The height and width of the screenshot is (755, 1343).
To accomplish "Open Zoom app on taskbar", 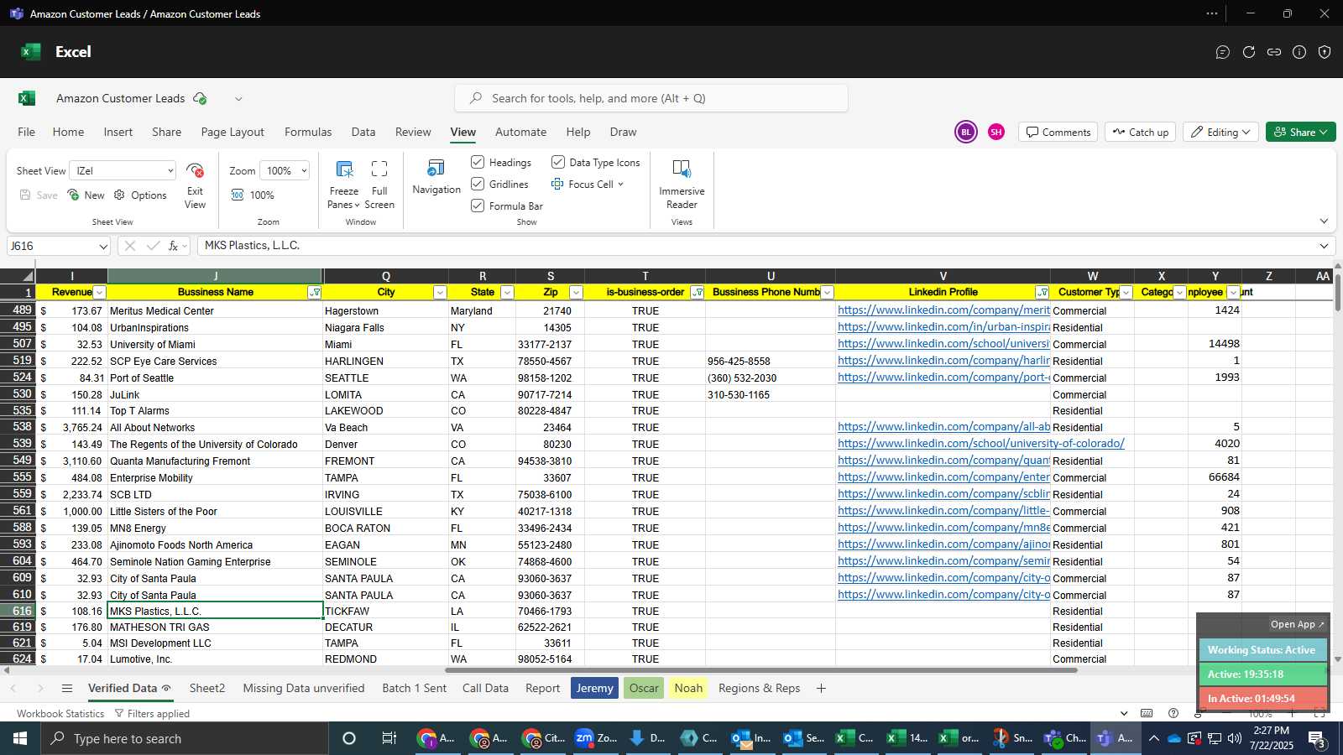I will tap(597, 738).
